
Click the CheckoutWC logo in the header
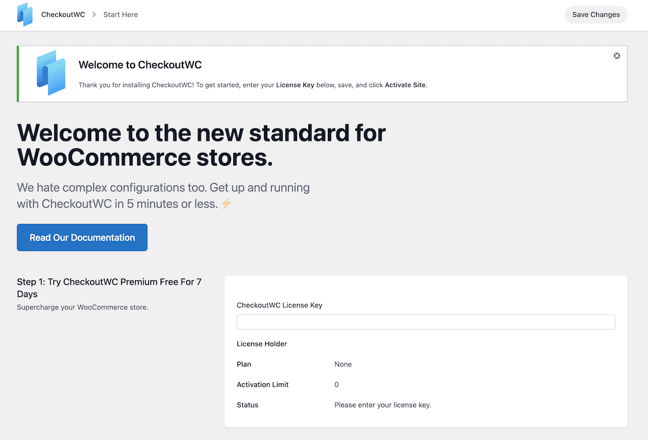click(25, 15)
